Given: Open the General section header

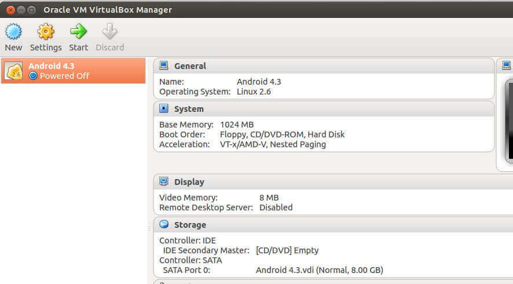Looking at the screenshot, I should click(324, 66).
